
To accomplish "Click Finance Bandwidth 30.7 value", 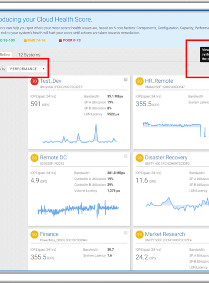I will 111,249.
